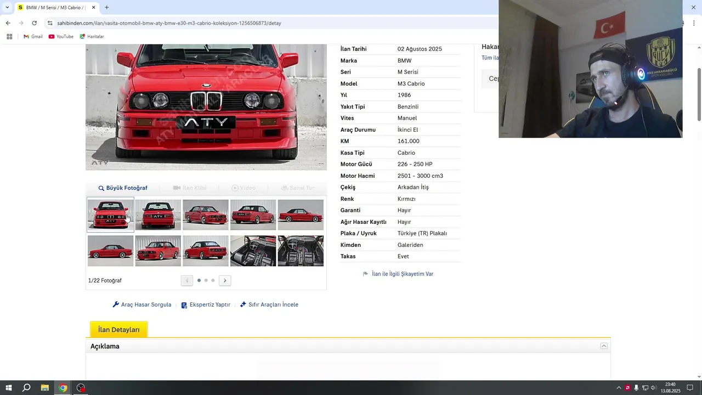Click the Galeriden seller type value
Viewport: 702px width, 395px height.
point(410,245)
